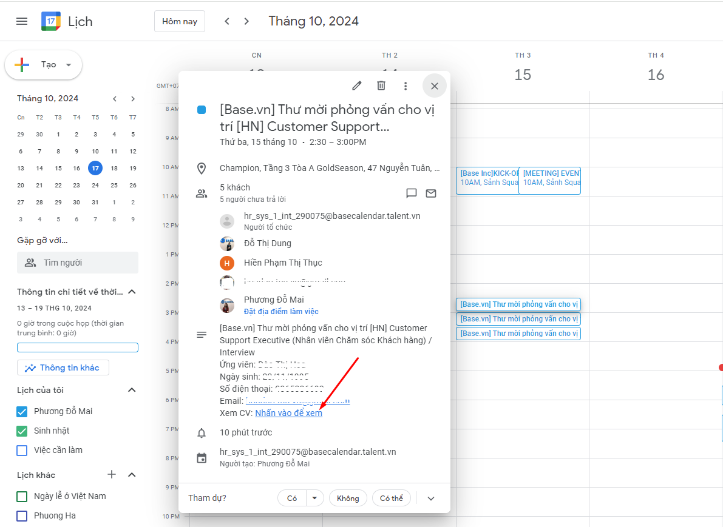Image resolution: width=723 pixels, height=527 pixels.
Task: Collapse the Lịch của tôi section
Action: click(x=132, y=390)
